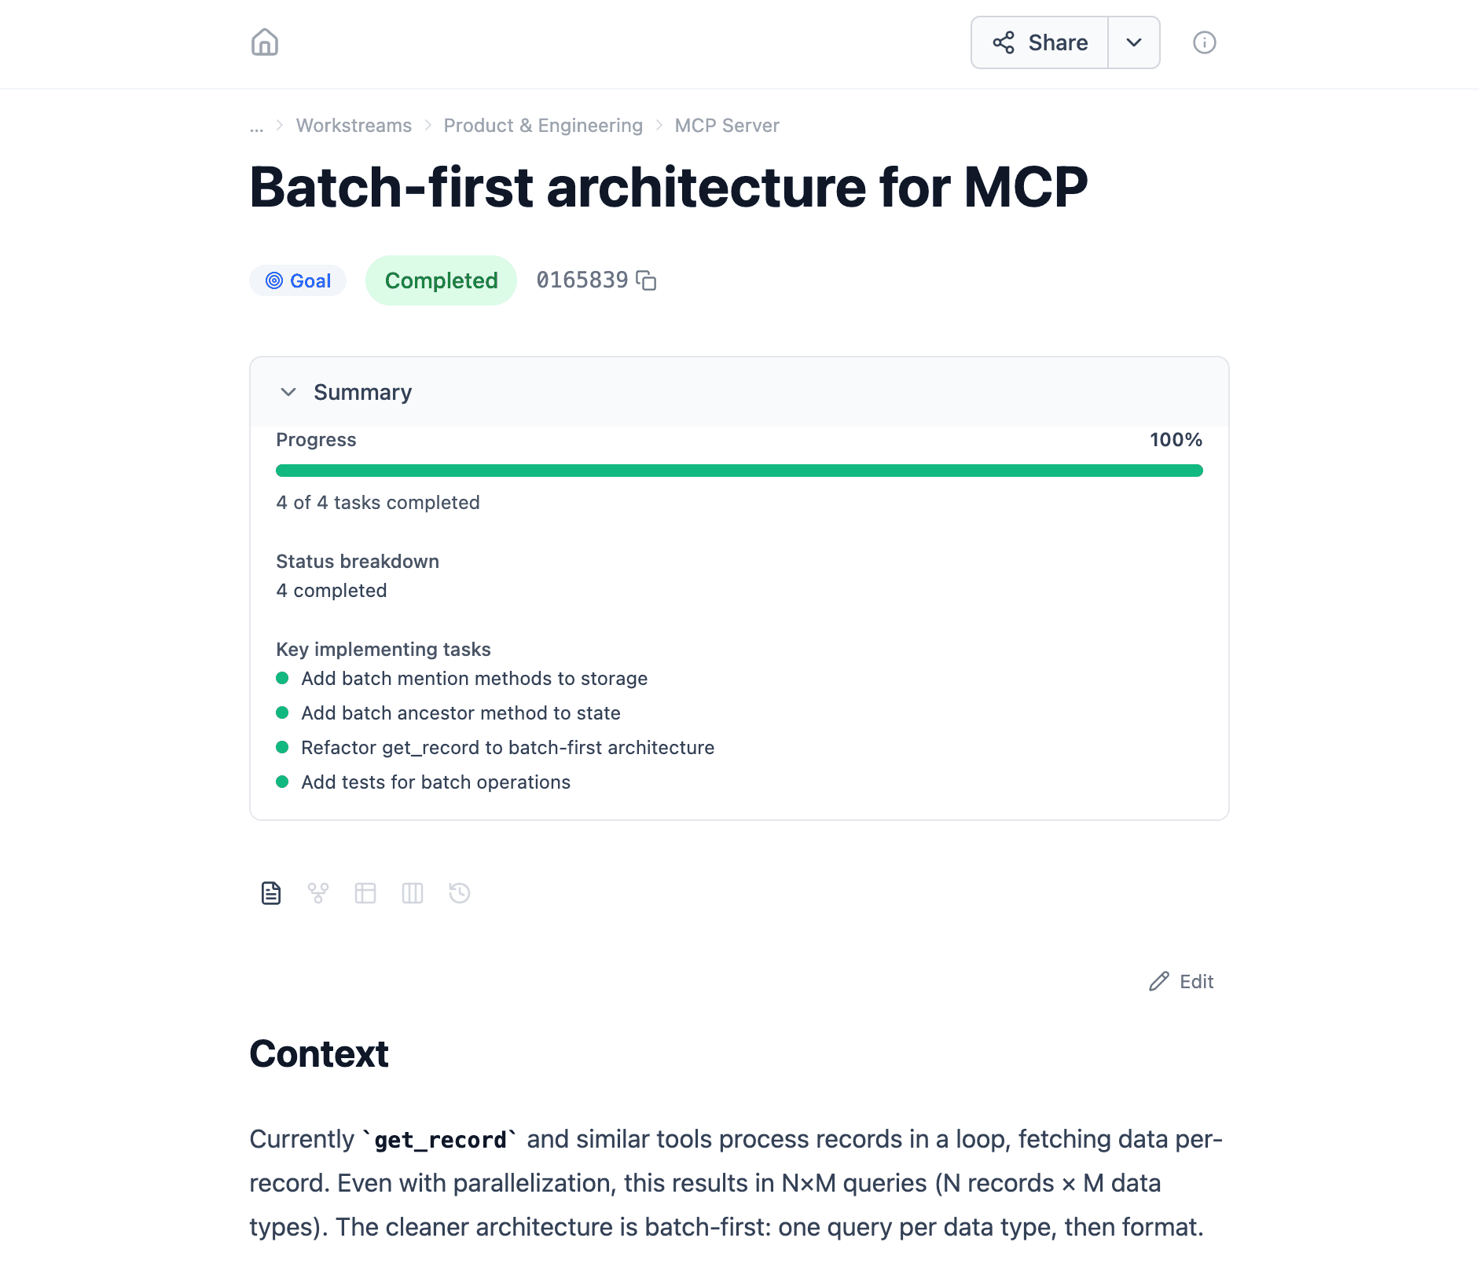Click the home icon
This screenshot has height=1271, width=1479.
[x=265, y=42]
